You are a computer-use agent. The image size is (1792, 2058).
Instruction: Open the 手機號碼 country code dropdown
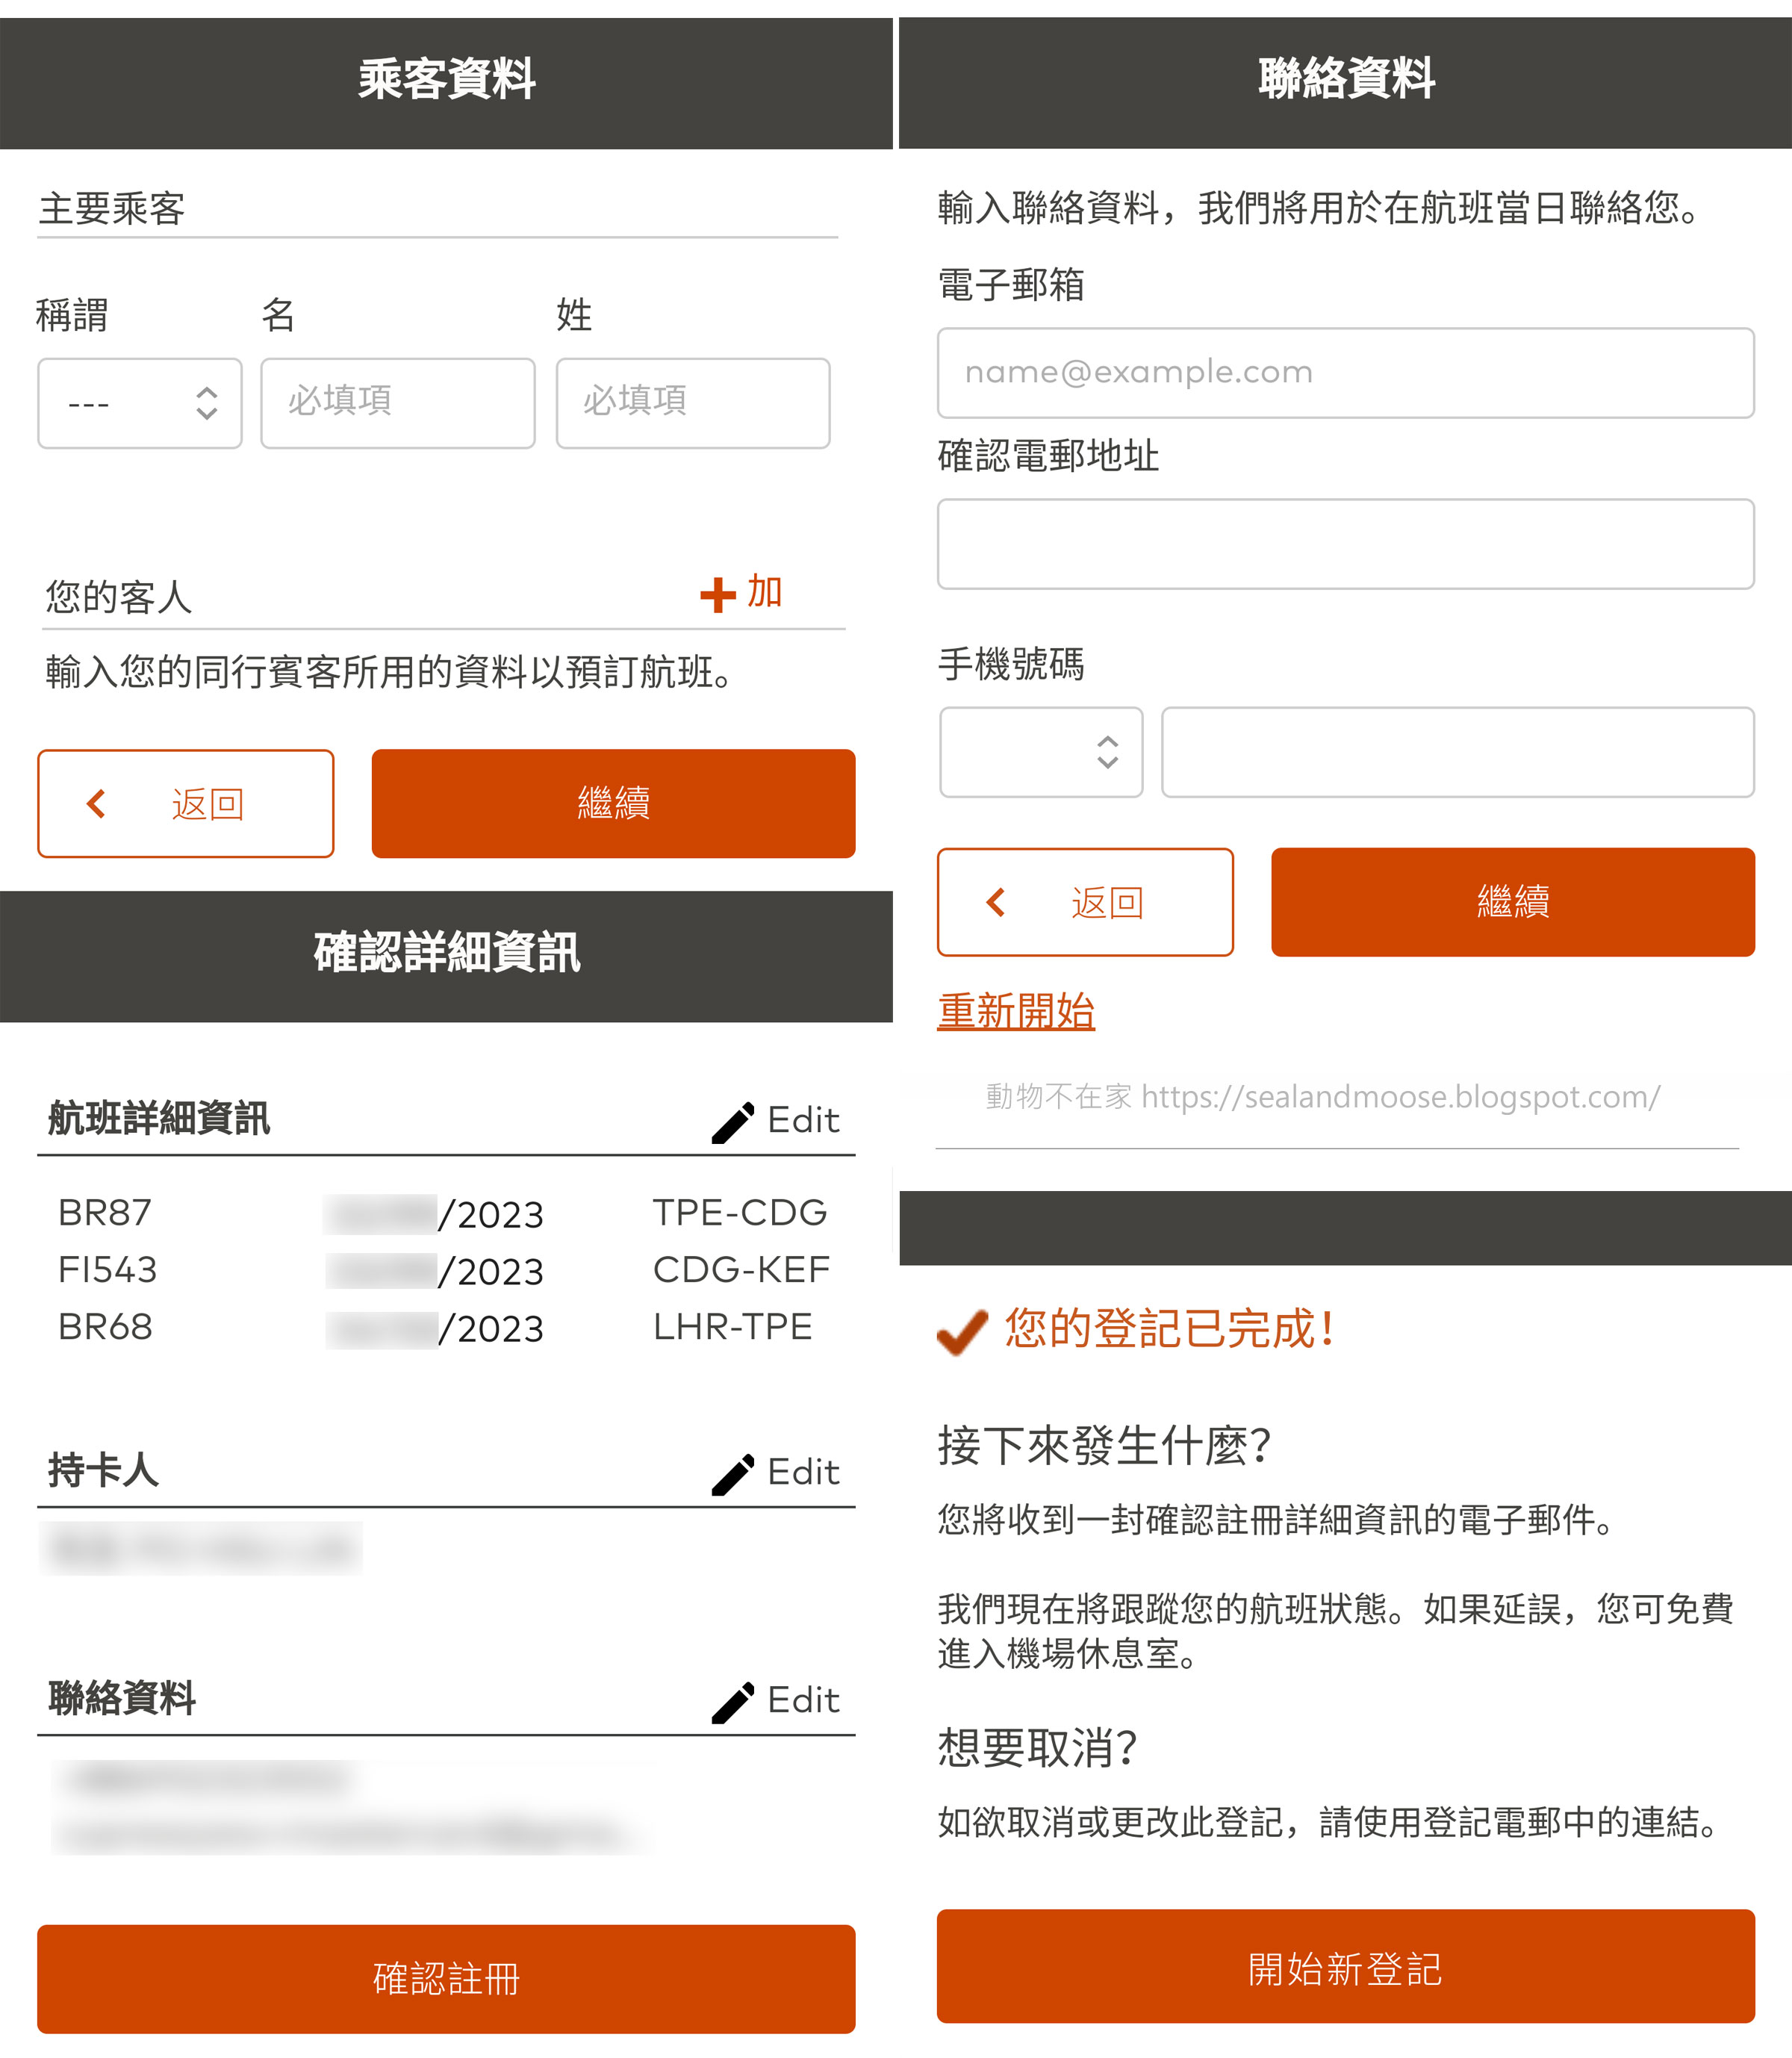1041,752
